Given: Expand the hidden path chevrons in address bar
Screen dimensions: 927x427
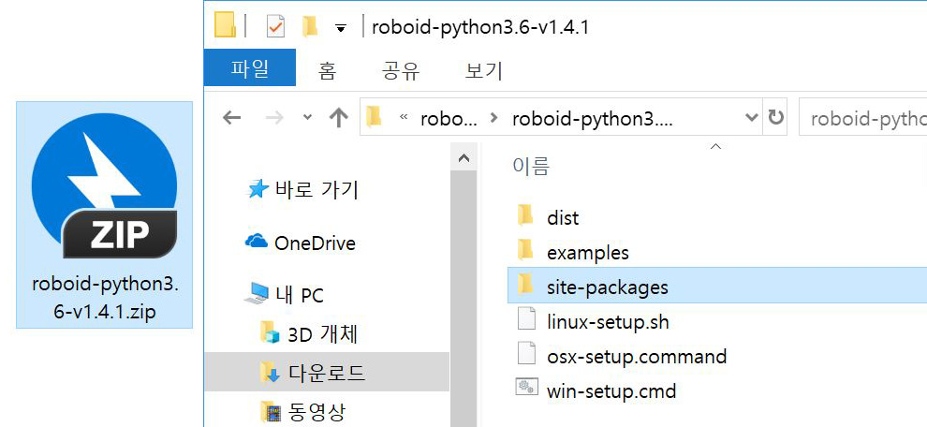Looking at the screenshot, I should coord(405,116).
